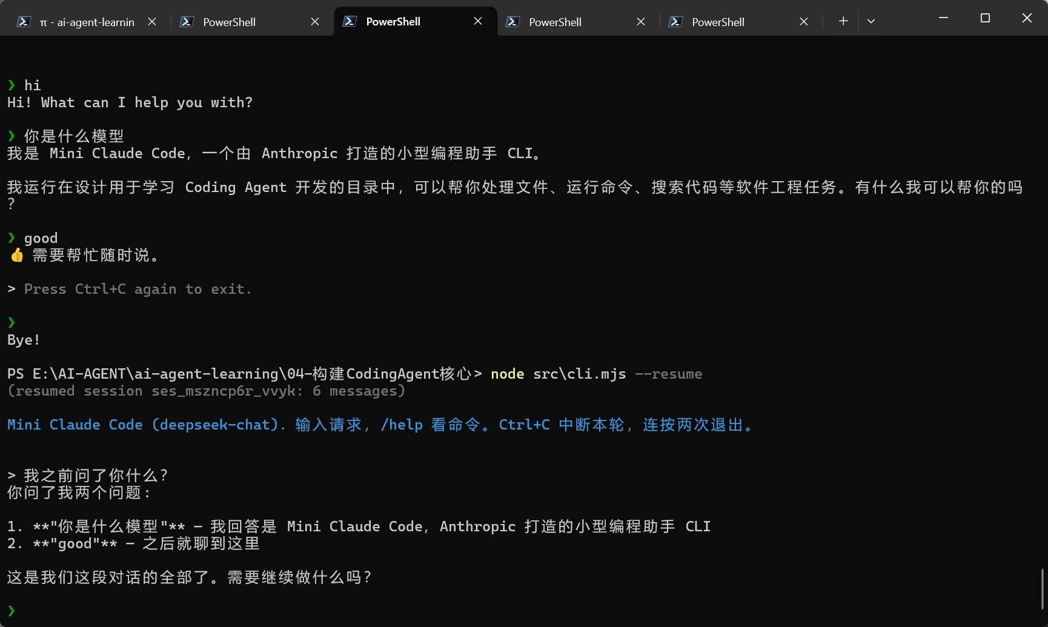Click list item 2 containing "good"
This screenshot has width=1048, height=627.
(x=133, y=543)
